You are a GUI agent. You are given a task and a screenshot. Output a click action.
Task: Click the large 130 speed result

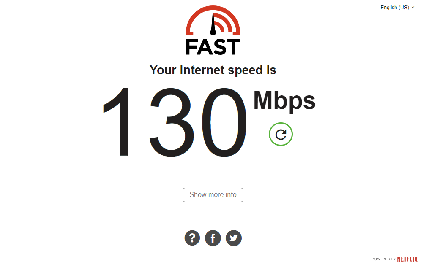(x=175, y=122)
